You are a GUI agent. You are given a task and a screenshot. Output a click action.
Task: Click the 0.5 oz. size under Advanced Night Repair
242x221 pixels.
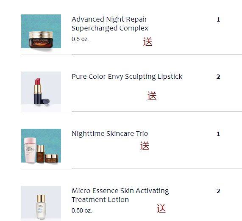[x=80, y=39]
